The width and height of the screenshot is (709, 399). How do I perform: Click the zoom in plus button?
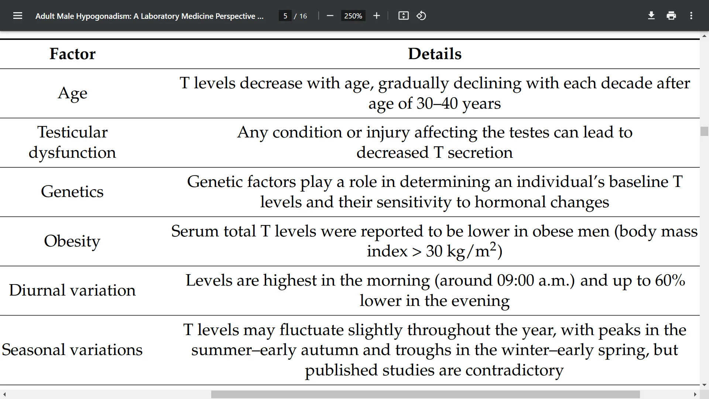376,16
